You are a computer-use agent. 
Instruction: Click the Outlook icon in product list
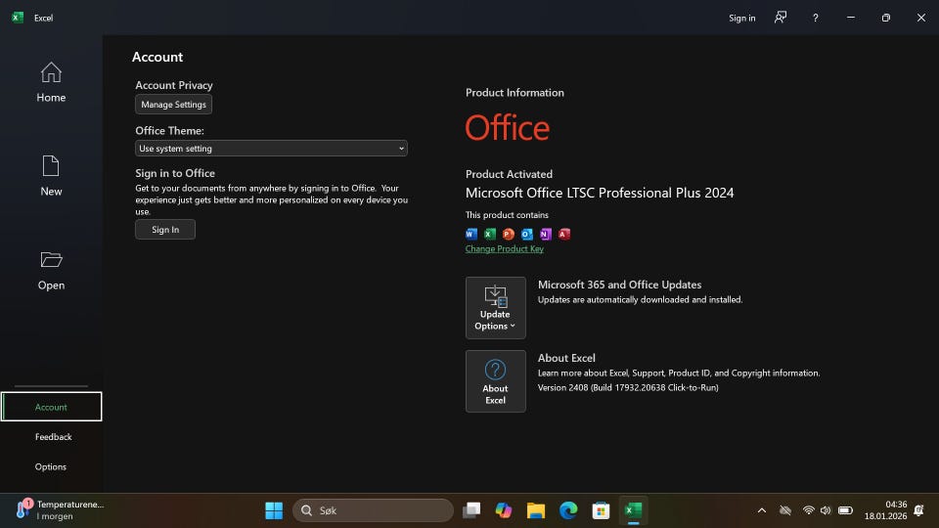[x=527, y=234]
